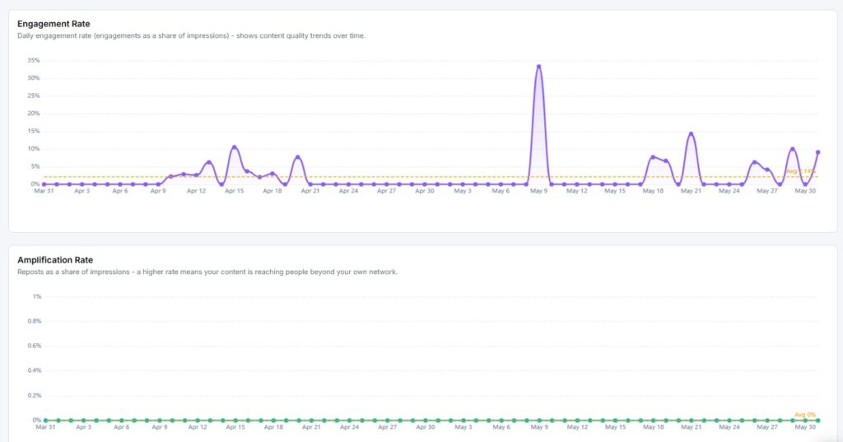Click the Apr 21 data point in Amplification Rate

(311, 421)
